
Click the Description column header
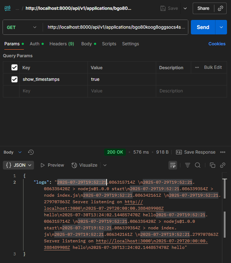tap(171, 68)
